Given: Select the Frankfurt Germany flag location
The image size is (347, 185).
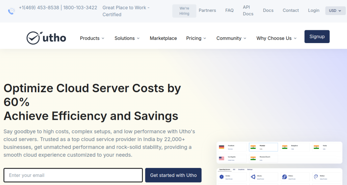Looking at the screenshot, I should point(221,147).
